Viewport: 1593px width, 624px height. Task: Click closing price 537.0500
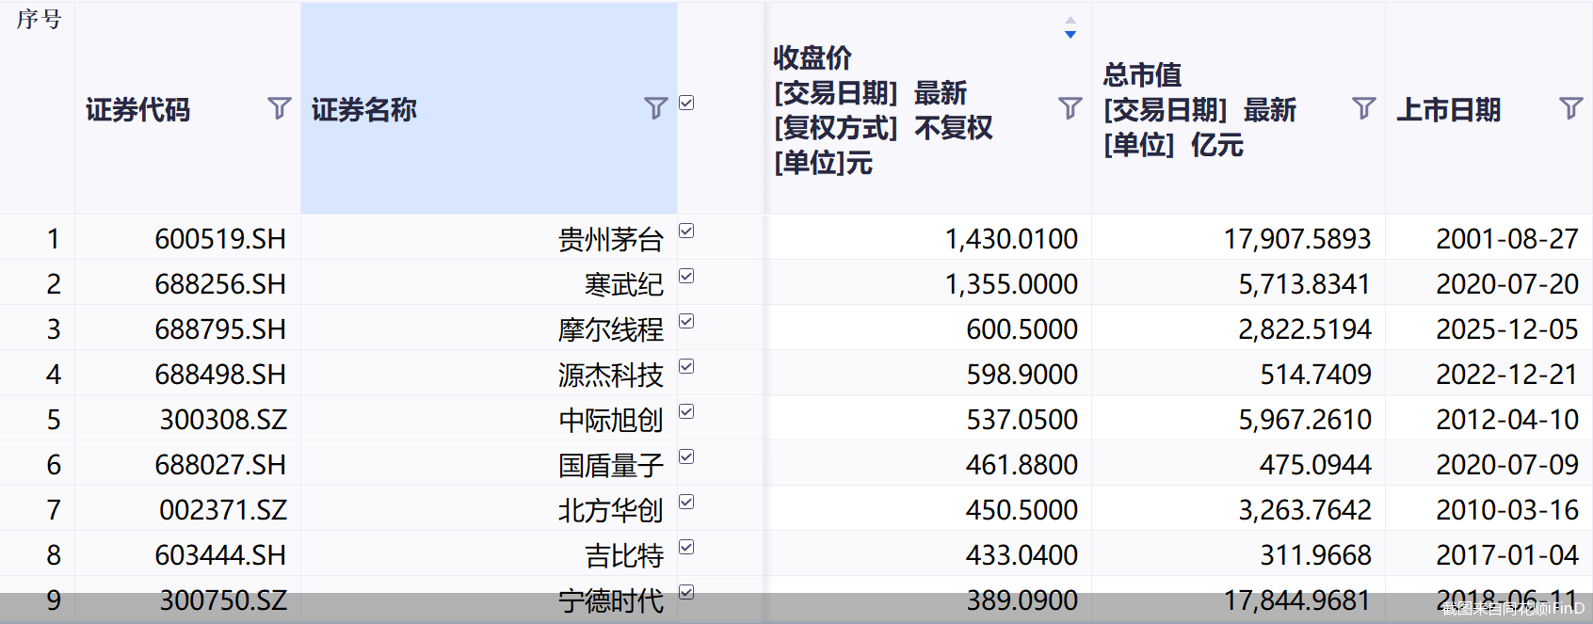tap(1022, 420)
